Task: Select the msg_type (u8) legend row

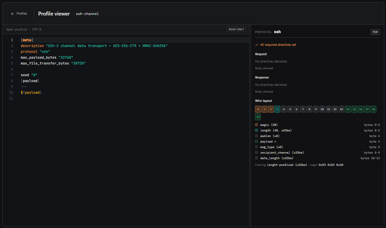Action: 317,147
